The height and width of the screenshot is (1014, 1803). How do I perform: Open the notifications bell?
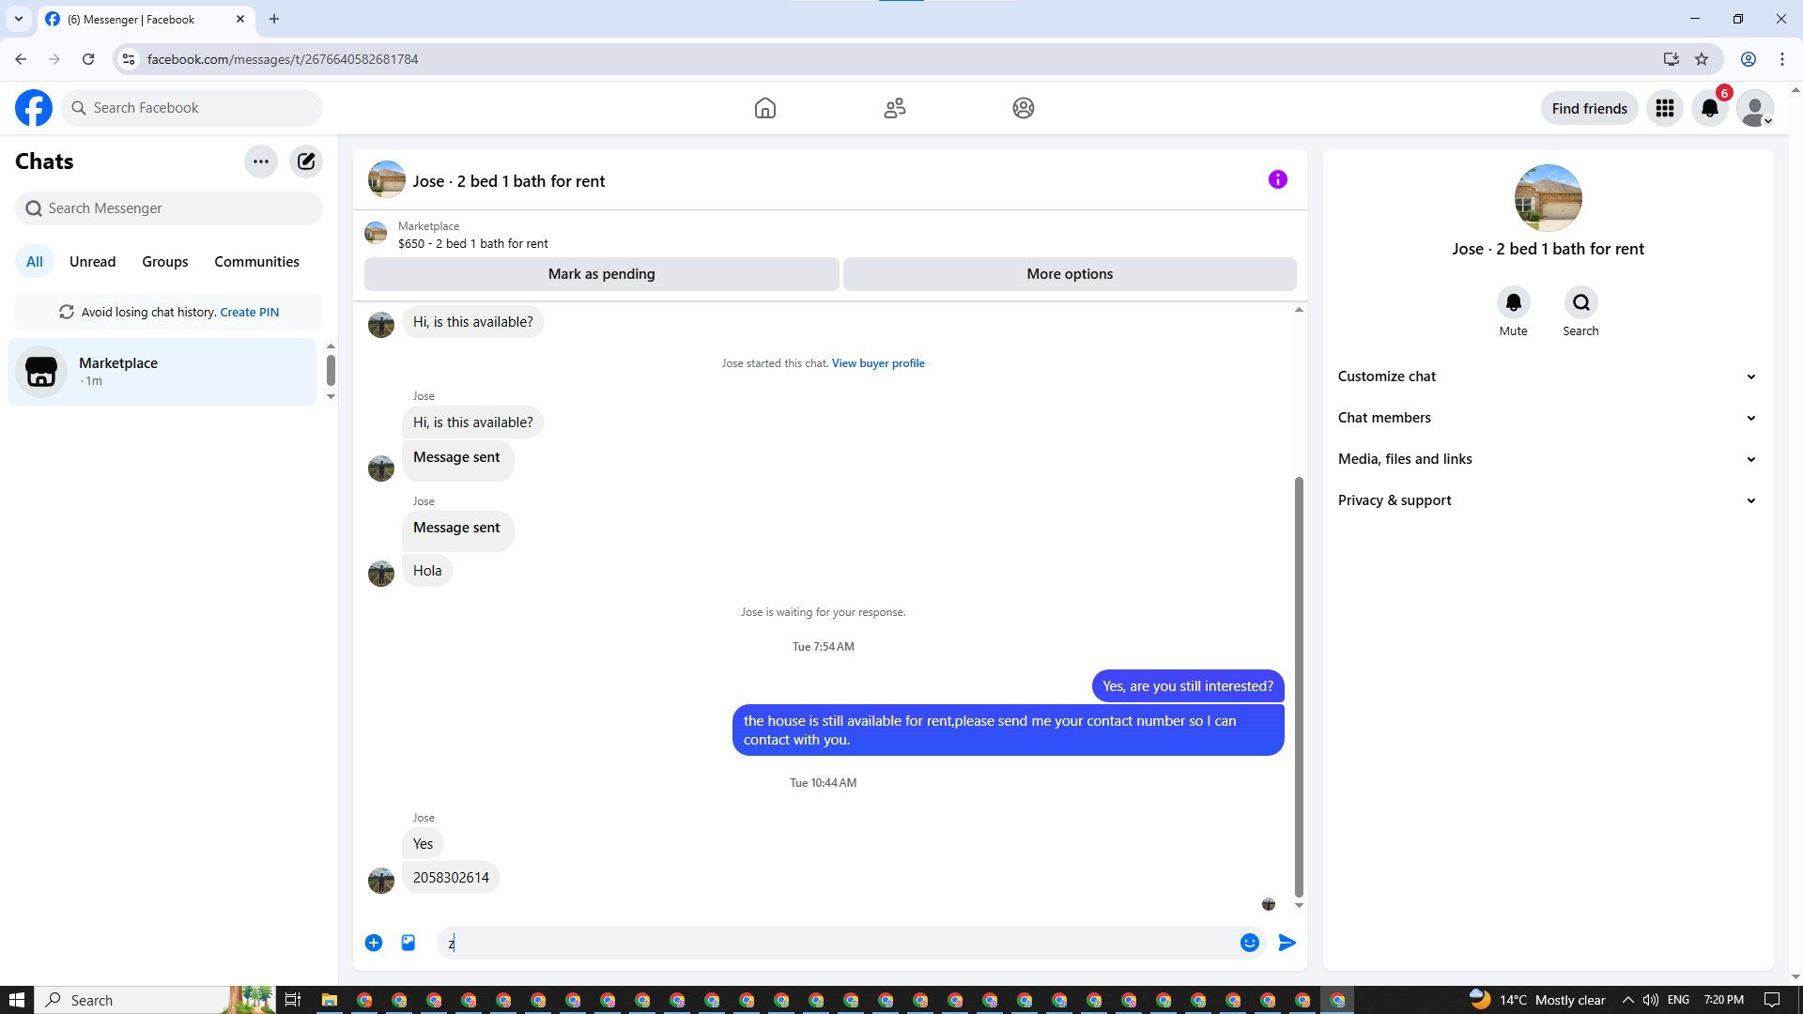[x=1709, y=108]
